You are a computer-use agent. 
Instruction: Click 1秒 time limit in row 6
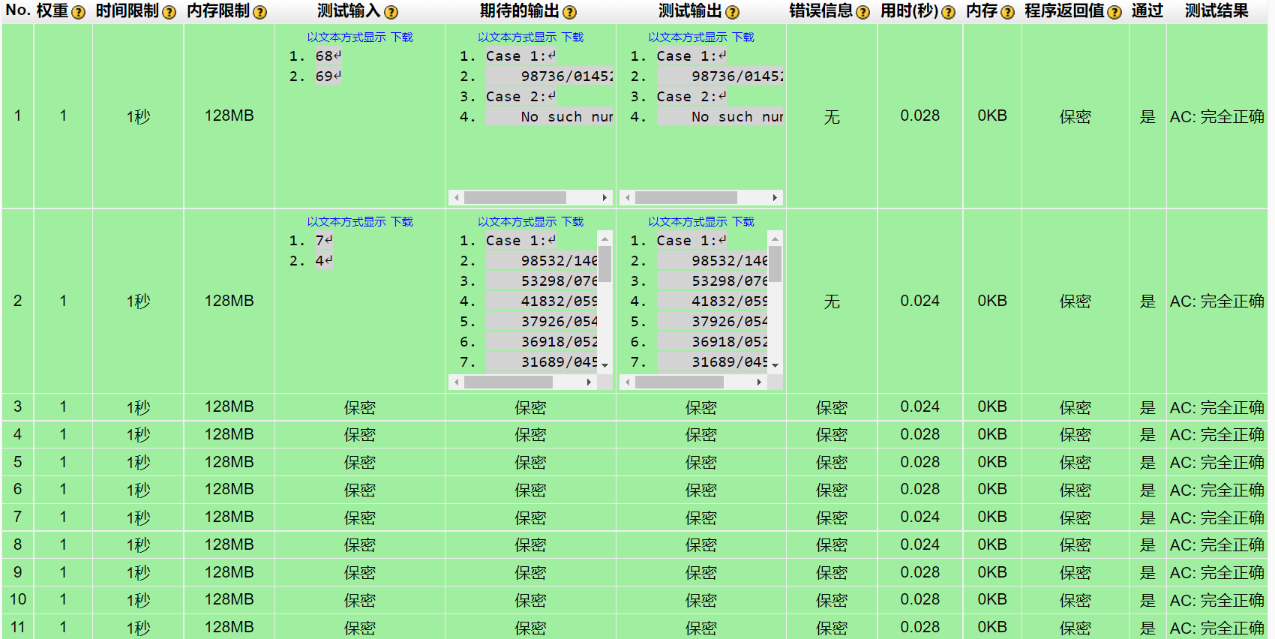[x=138, y=490]
